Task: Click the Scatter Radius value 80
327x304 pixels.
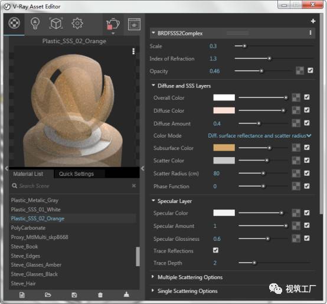Action: [x=216, y=174]
